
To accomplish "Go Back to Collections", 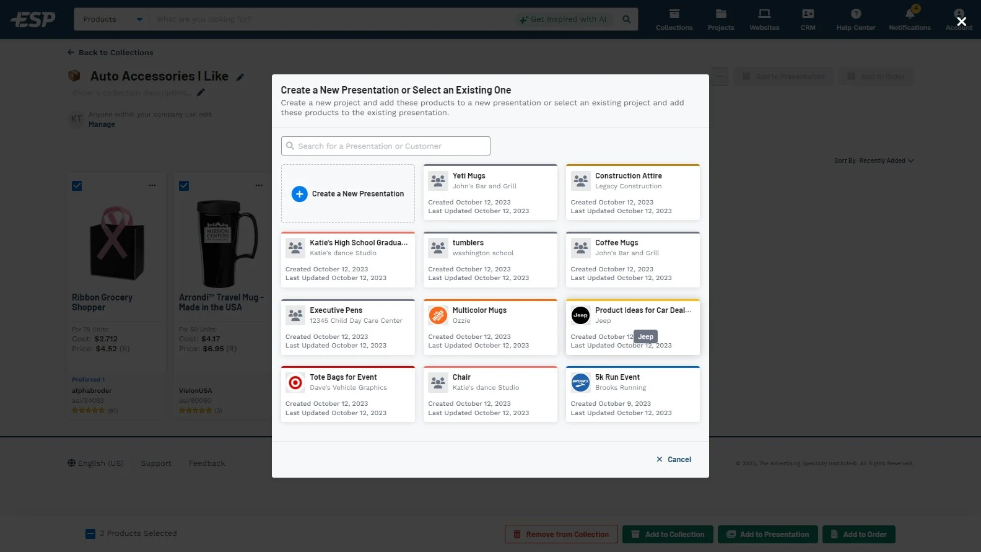I will (110, 53).
